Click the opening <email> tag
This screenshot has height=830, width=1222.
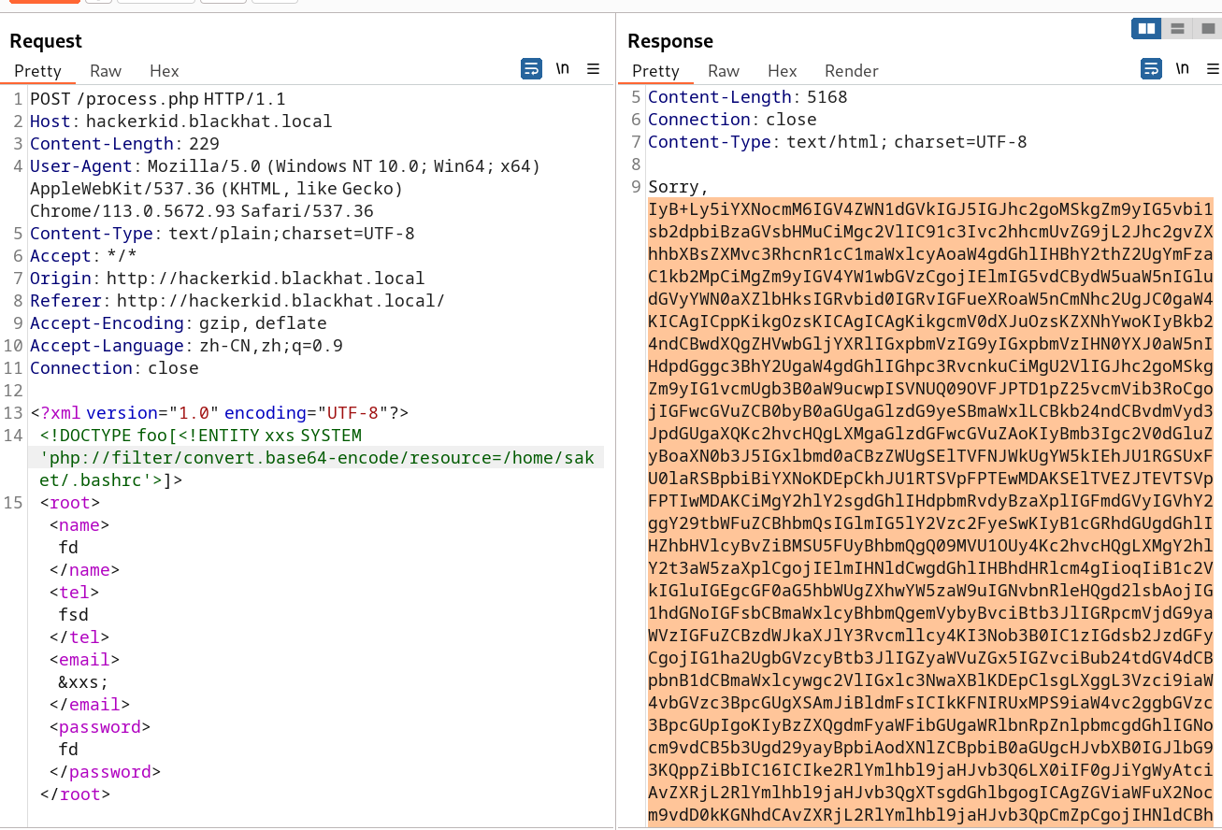tap(84, 660)
